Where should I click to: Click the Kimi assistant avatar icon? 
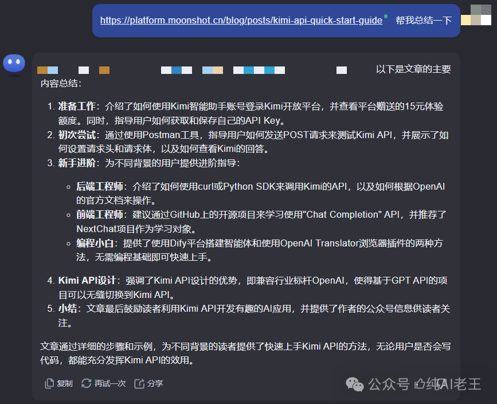tap(14, 63)
